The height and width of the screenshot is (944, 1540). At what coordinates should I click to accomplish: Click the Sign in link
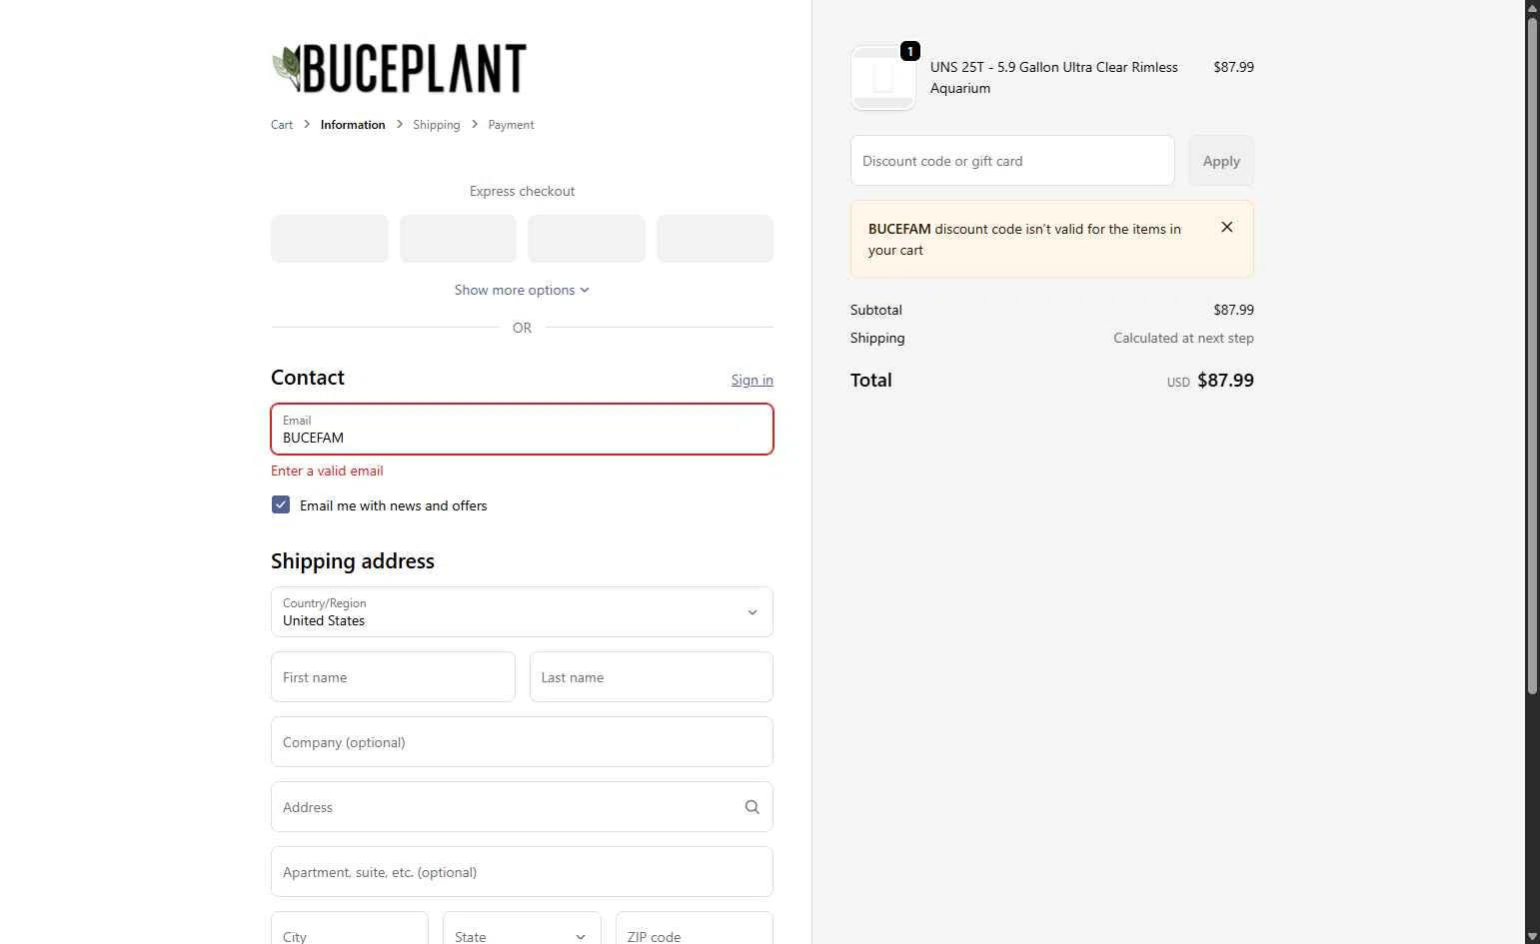click(752, 380)
